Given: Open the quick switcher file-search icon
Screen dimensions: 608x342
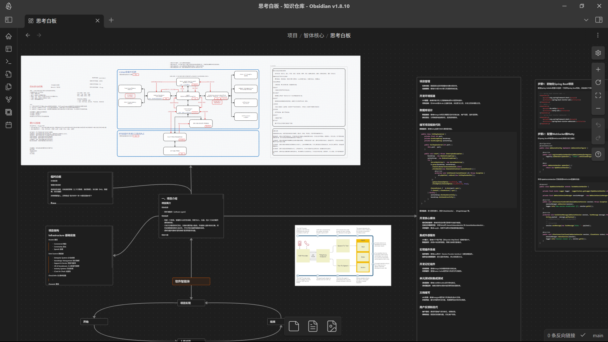Looking at the screenshot, I should click(9, 74).
